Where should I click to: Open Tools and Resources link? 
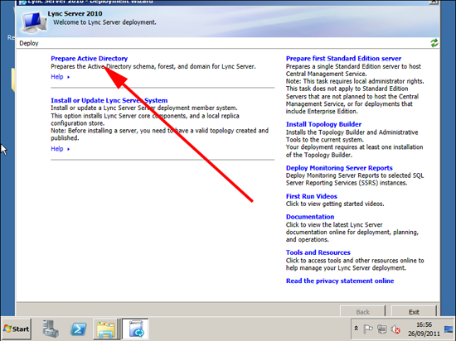click(318, 252)
